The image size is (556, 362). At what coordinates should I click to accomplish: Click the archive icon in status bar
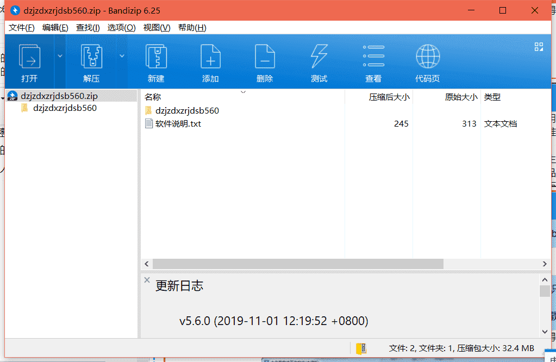pos(361,348)
